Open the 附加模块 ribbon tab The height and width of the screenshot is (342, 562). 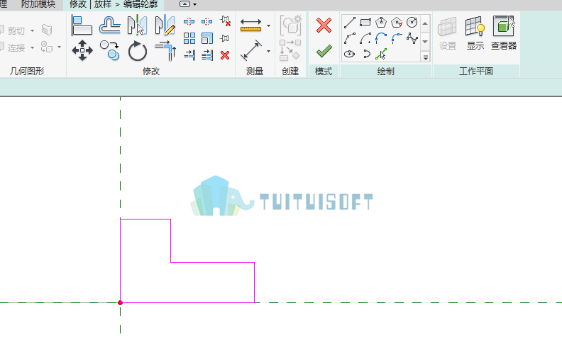pyautogui.click(x=38, y=5)
